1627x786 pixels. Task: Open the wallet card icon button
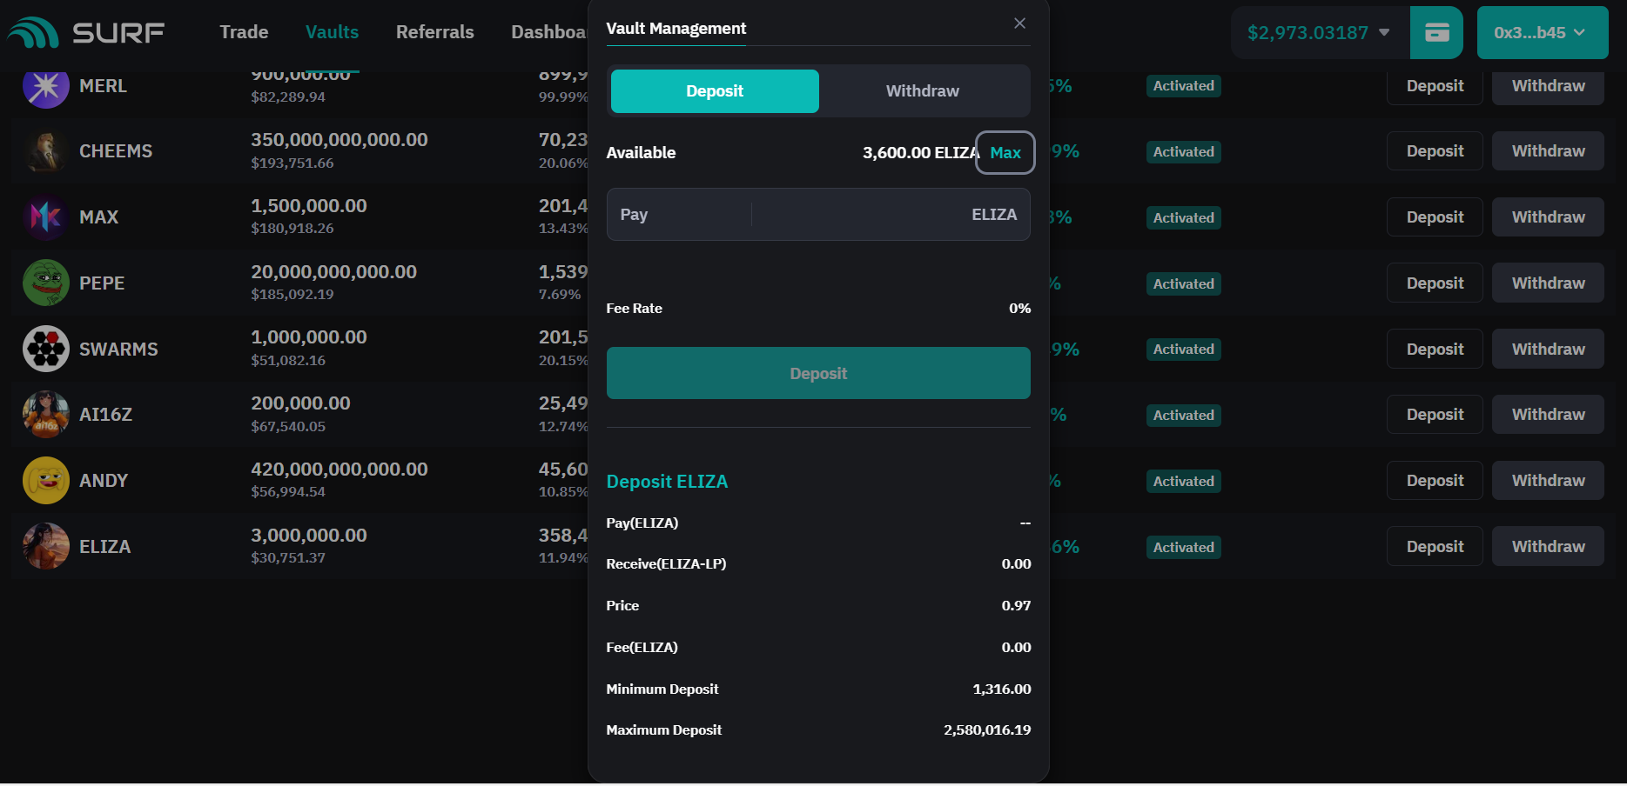coord(1436,33)
